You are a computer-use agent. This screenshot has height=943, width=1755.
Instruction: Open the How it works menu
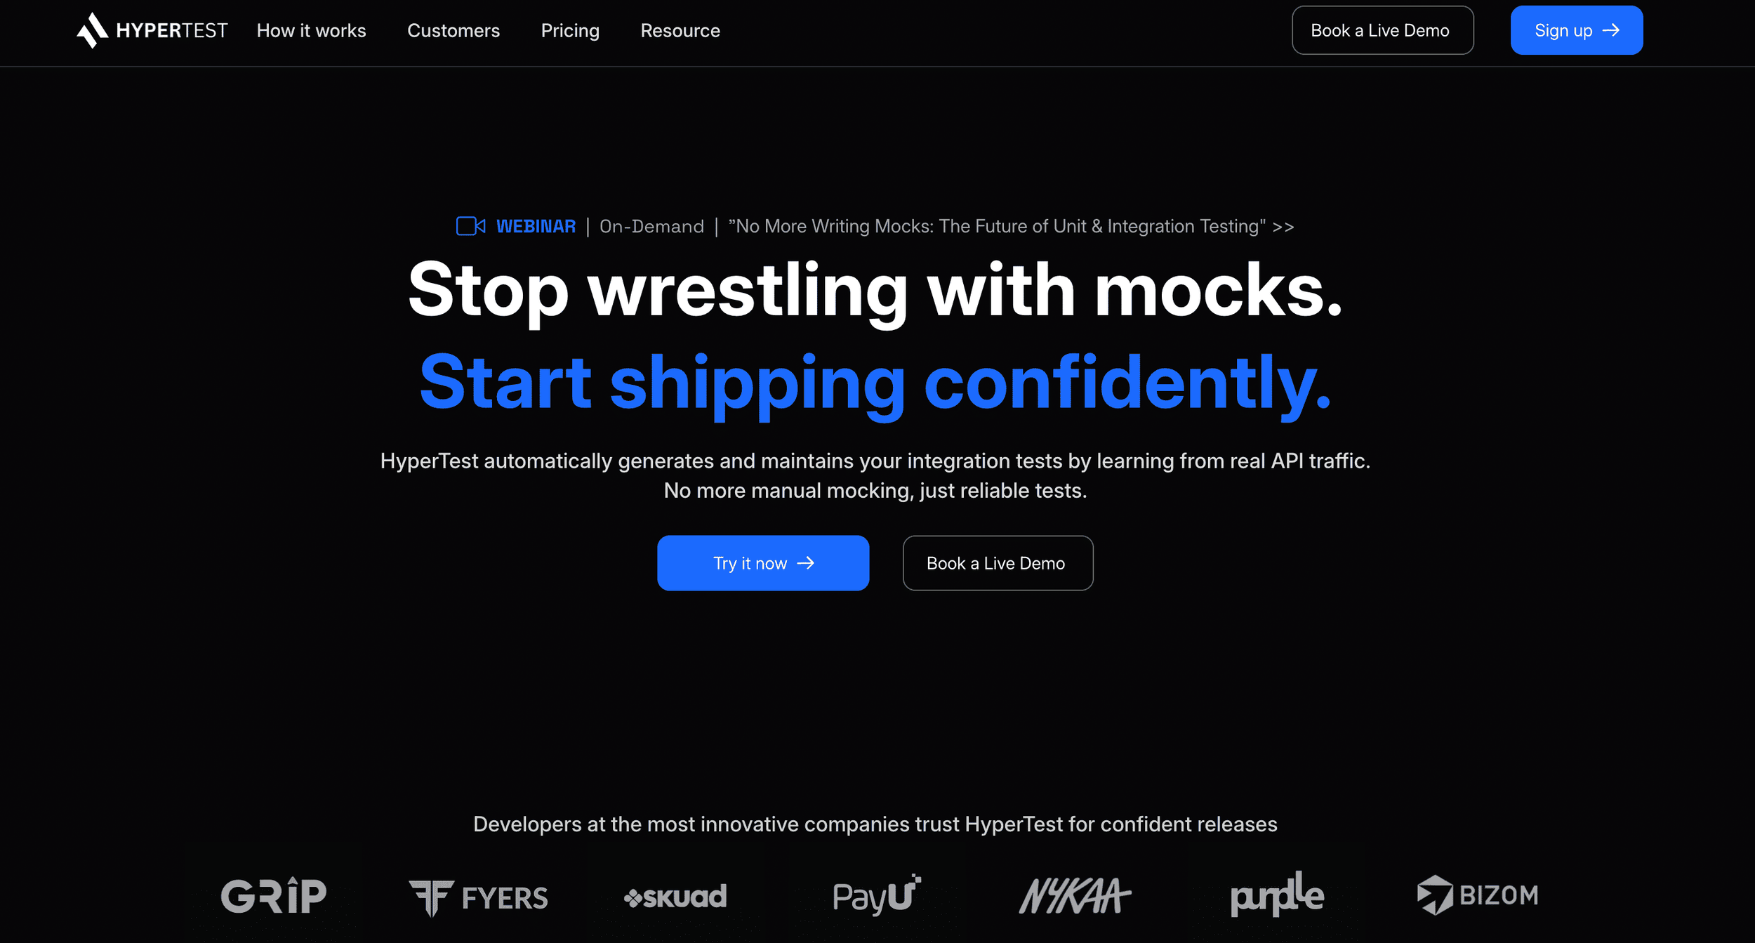pyautogui.click(x=311, y=30)
